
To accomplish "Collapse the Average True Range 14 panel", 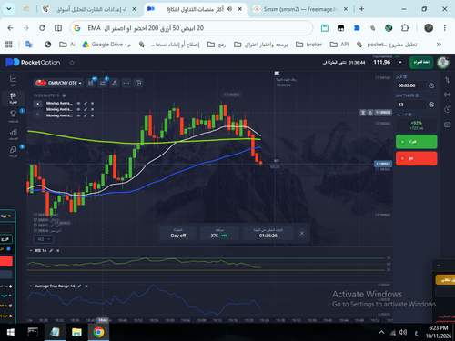I will [31, 286].
